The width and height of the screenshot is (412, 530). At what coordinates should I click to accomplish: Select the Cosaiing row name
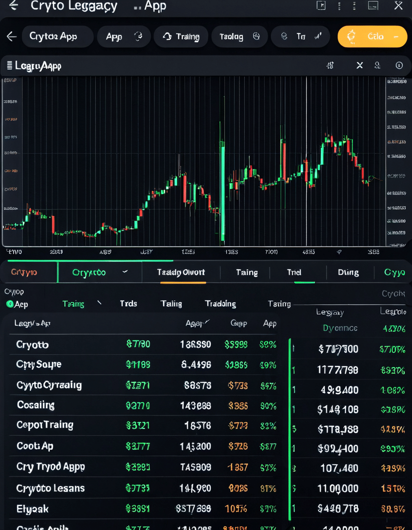36,405
